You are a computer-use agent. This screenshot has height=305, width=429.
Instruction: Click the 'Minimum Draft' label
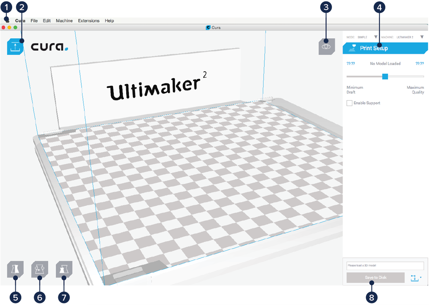coord(355,90)
